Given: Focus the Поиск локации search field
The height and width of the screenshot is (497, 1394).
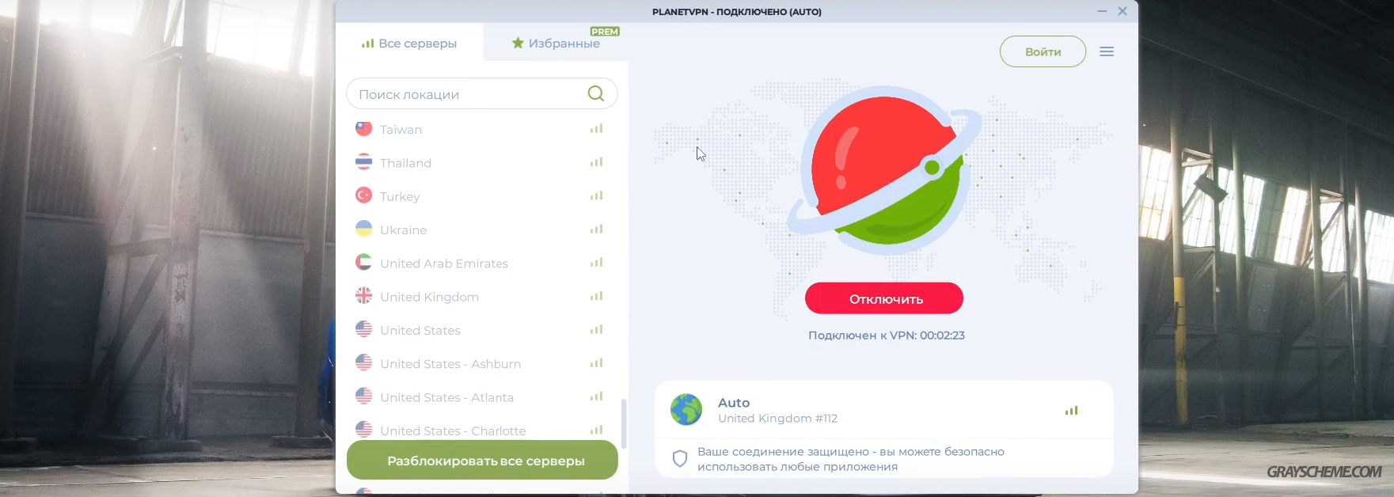Looking at the screenshot, I should pyautogui.click(x=481, y=93).
